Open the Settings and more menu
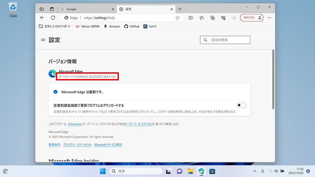Image resolution: width=315 pixels, height=177 pixels. click(269, 18)
